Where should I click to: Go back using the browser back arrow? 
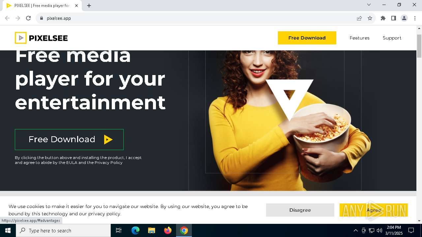click(7, 18)
